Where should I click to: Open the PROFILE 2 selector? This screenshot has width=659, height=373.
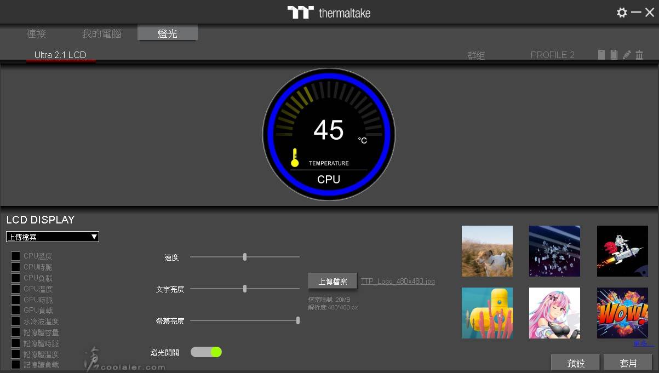coord(552,55)
